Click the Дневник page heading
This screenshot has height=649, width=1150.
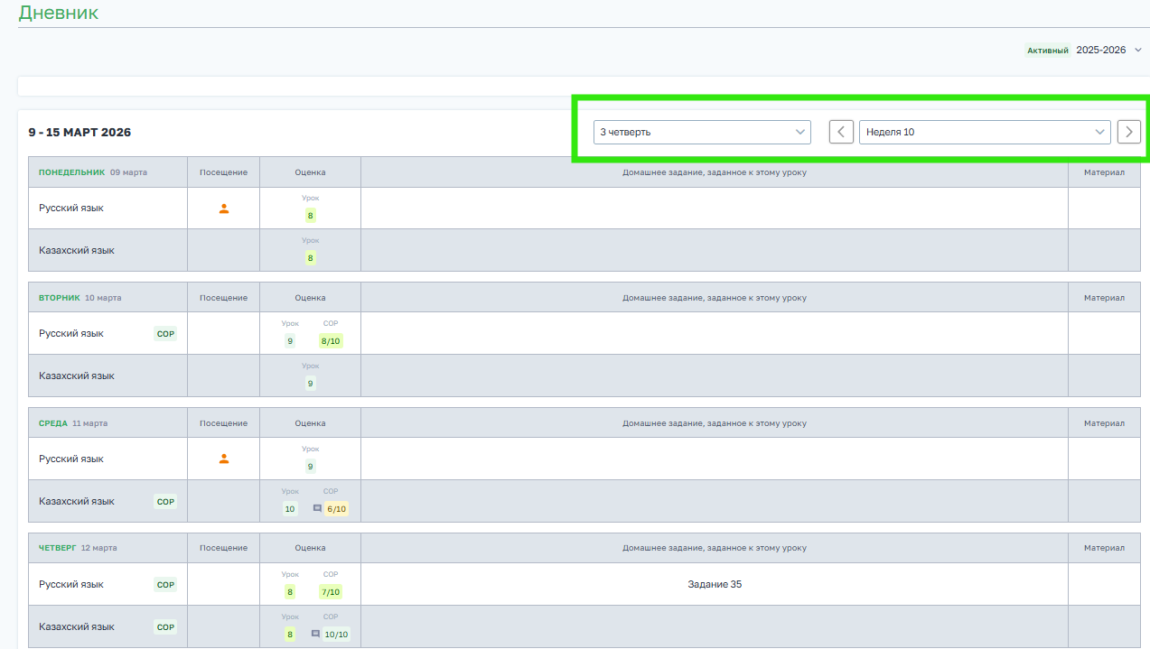(59, 13)
